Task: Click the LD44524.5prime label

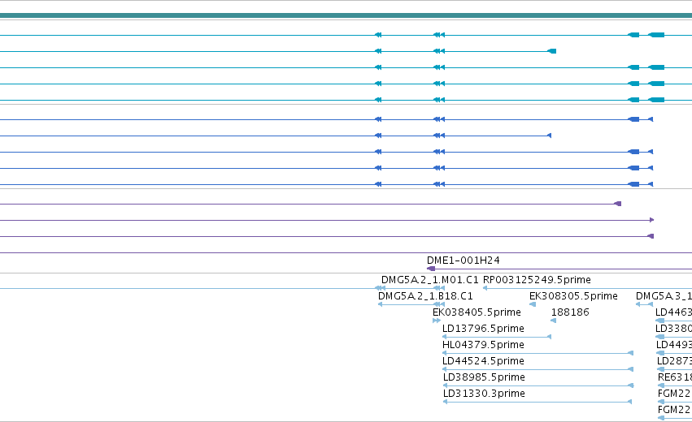Action: click(483, 361)
